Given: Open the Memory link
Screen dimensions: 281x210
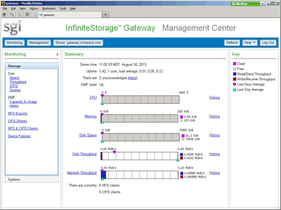Looking at the screenshot, I should coord(91,116).
